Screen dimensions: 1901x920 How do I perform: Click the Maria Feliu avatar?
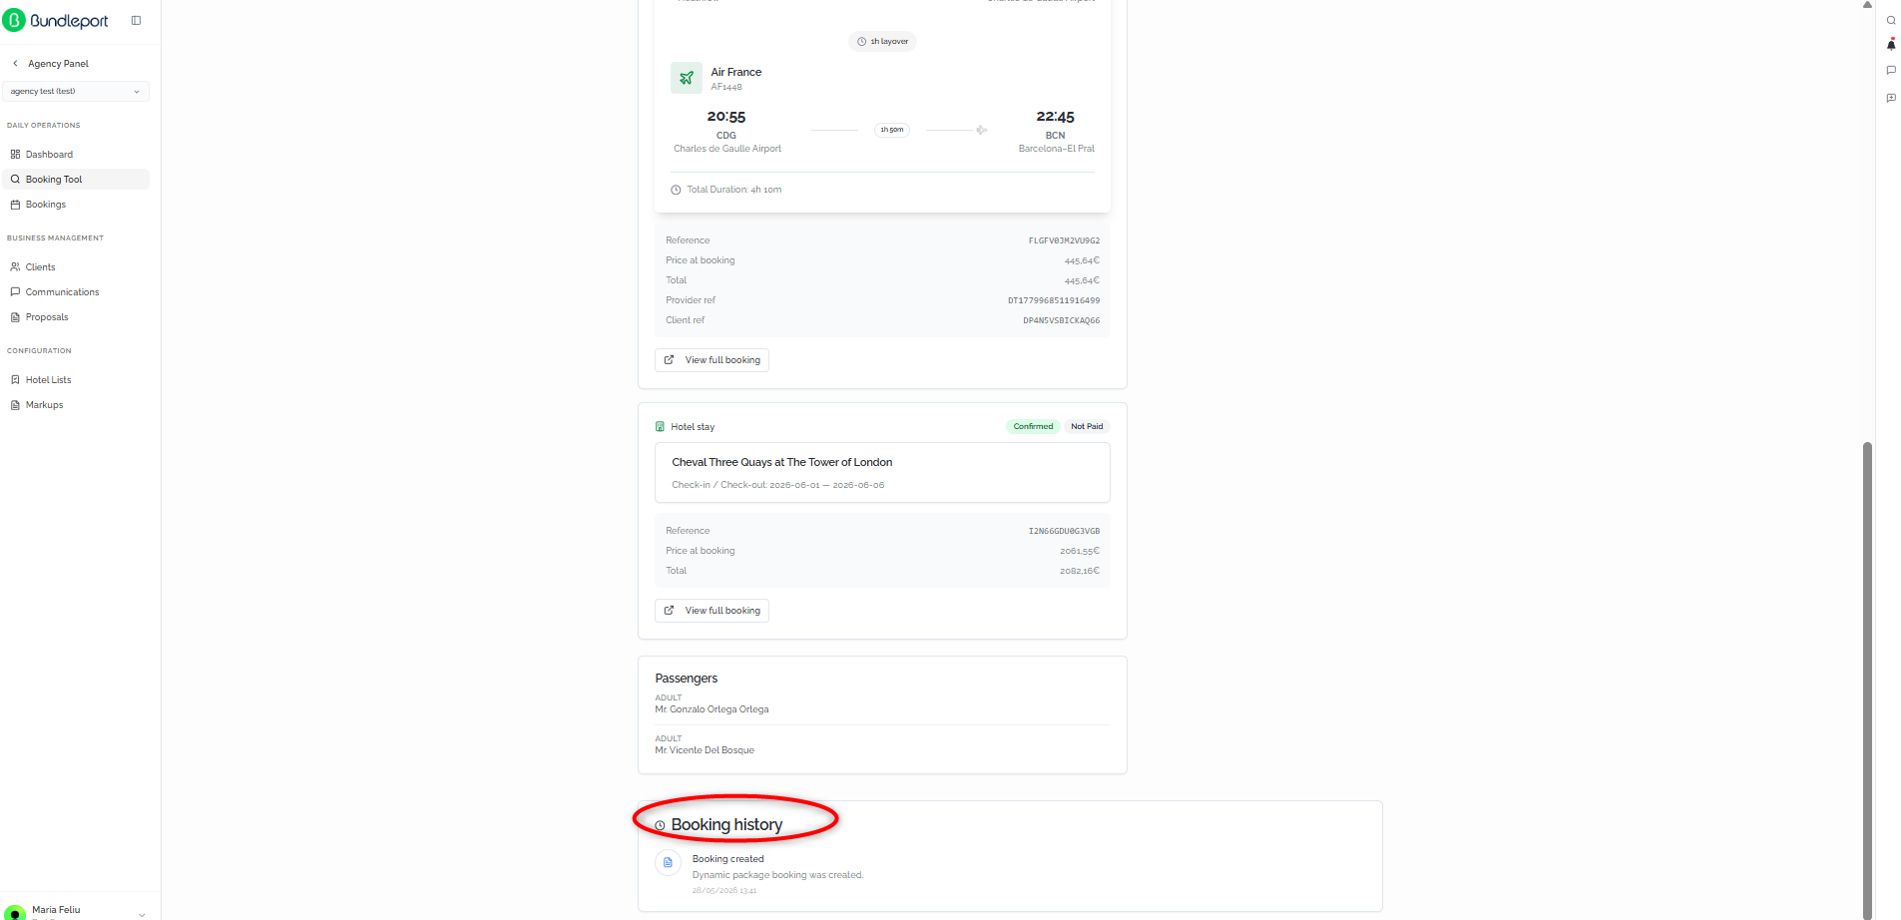(15, 912)
